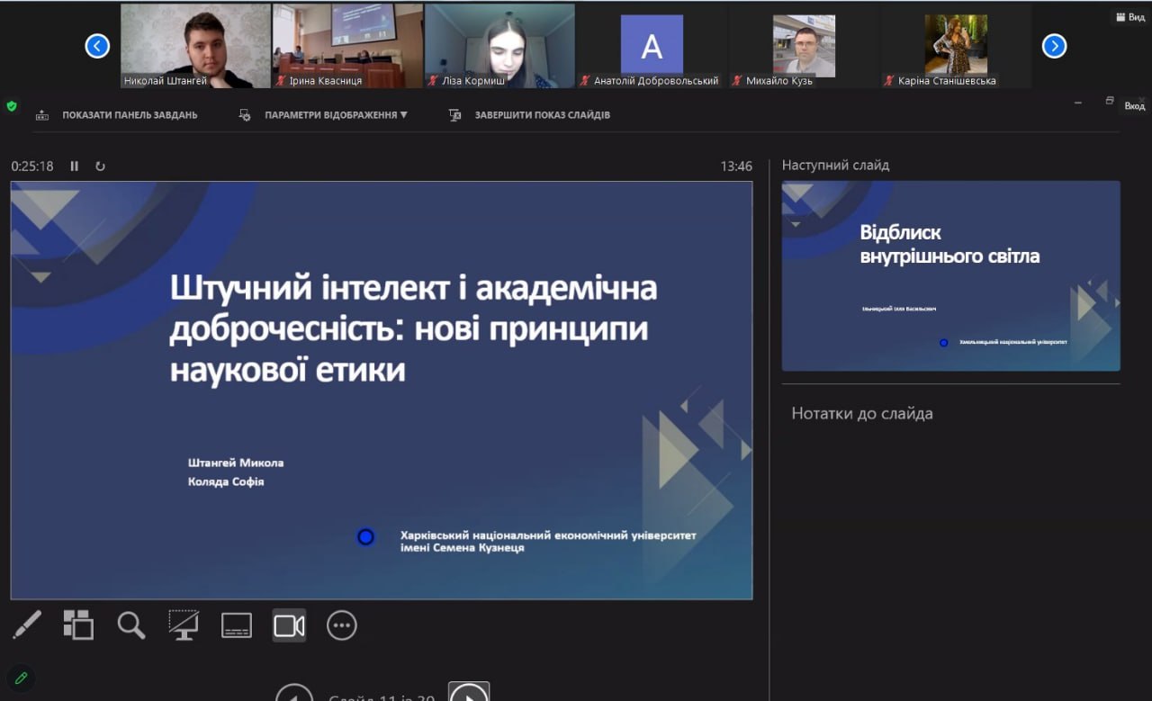Click into the Нотатки до слайда area

point(950,504)
